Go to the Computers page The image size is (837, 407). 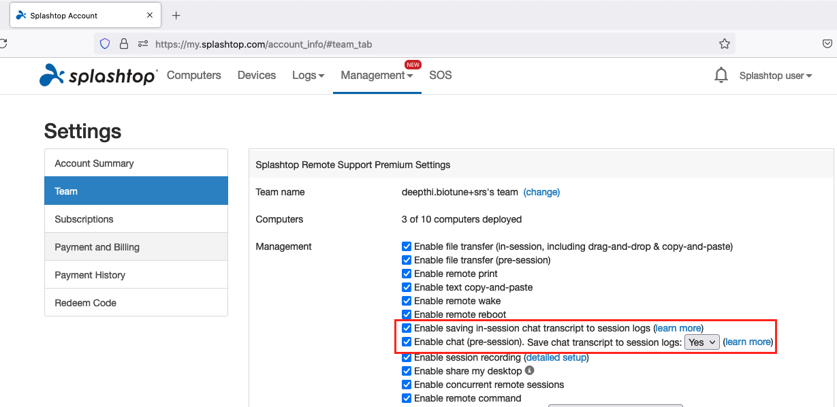(x=193, y=76)
